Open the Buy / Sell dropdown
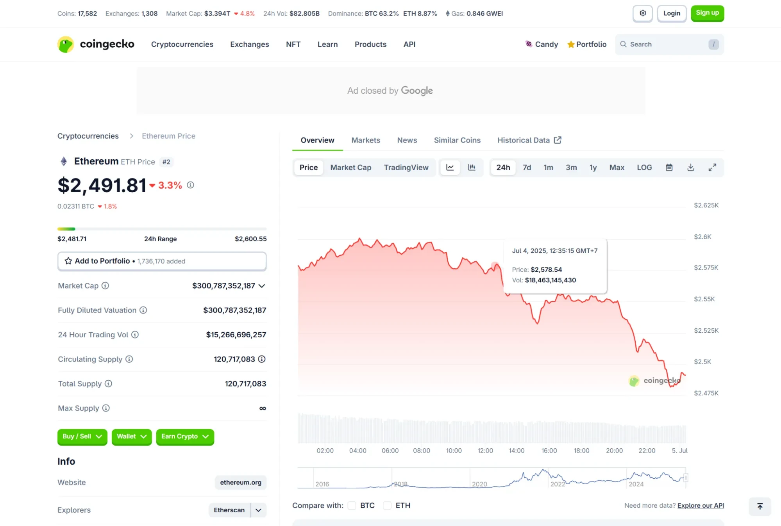781x526 pixels. click(x=82, y=437)
